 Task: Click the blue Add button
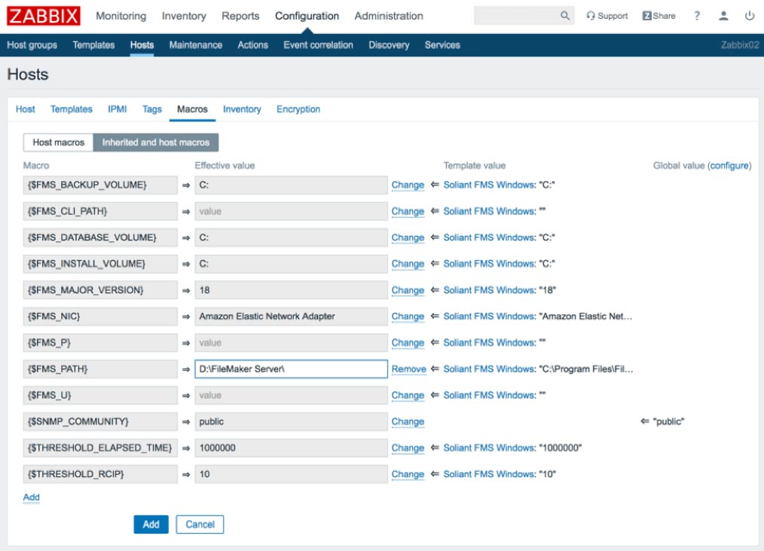[x=151, y=524]
